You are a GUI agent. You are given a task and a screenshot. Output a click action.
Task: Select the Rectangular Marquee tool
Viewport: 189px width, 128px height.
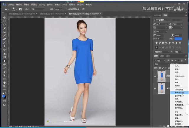[4, 21]
